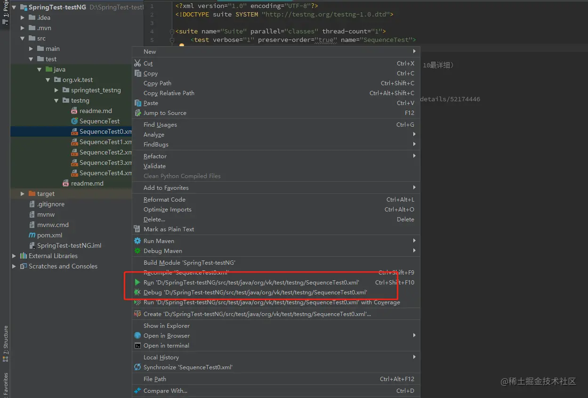
Task: Expand the .mvn folder
Action: (23, 28)
